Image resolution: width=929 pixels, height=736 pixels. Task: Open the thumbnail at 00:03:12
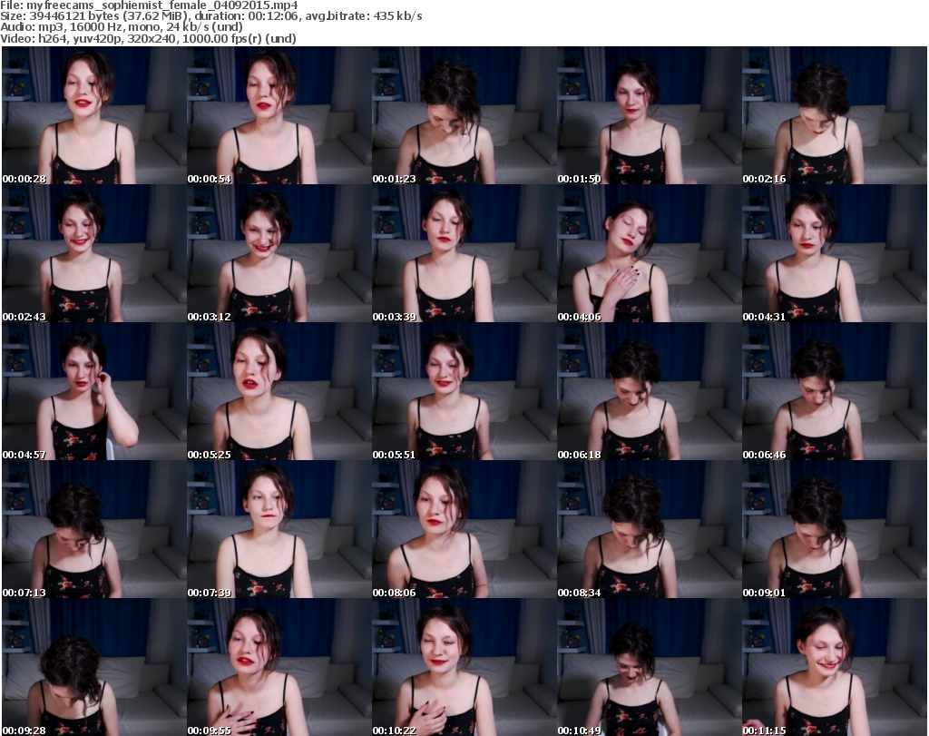point(279,253)
